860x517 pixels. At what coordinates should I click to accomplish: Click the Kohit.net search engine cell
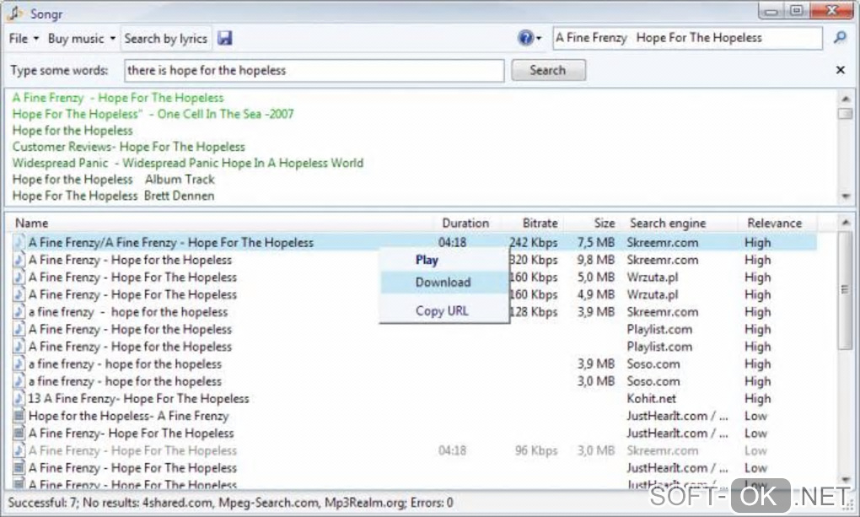pos(651,398)
